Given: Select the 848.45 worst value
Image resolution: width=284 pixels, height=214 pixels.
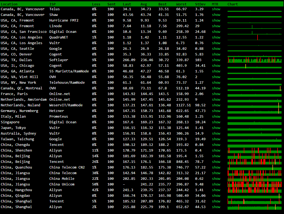Looking at the screenshot, I should click(182, 162).
